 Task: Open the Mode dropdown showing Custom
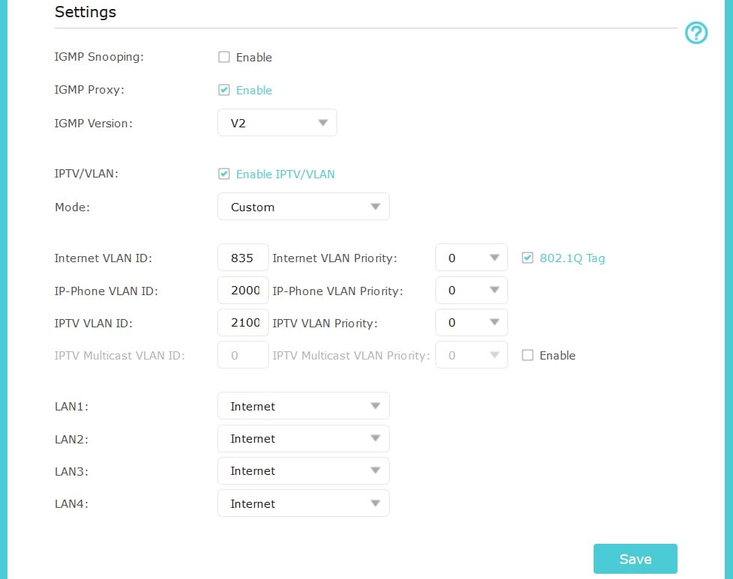pos(304,207)
